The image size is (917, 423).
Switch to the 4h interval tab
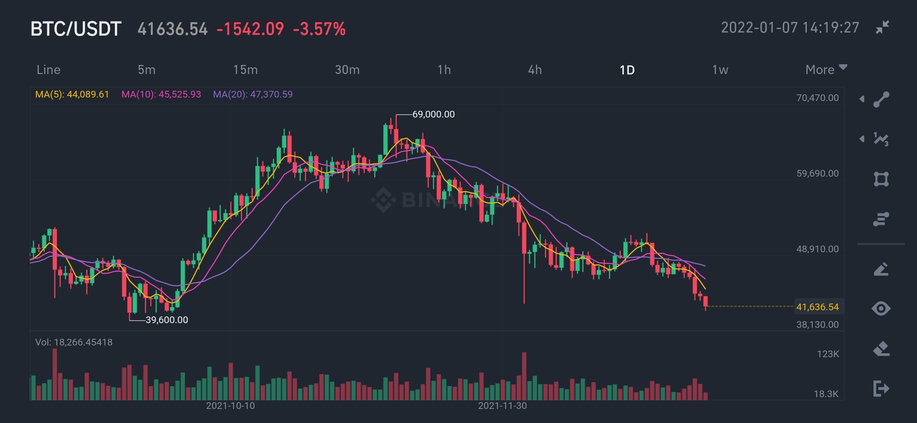coord(535,70)
